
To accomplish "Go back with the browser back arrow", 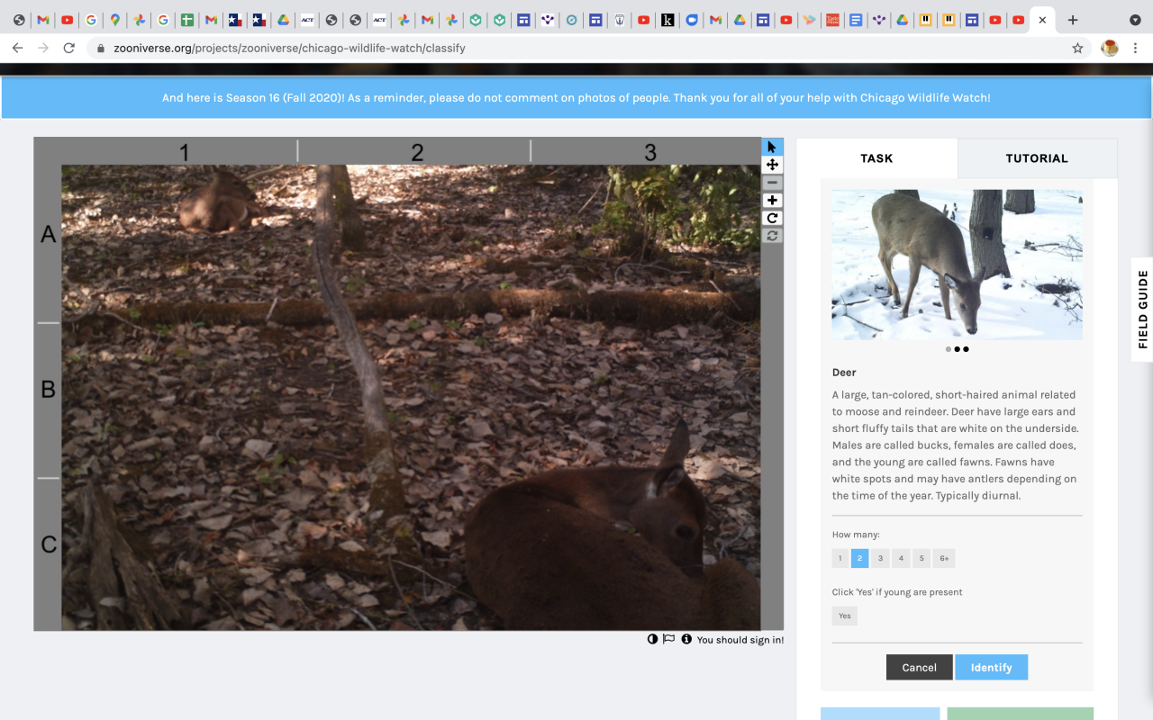I will pos(17,48).
